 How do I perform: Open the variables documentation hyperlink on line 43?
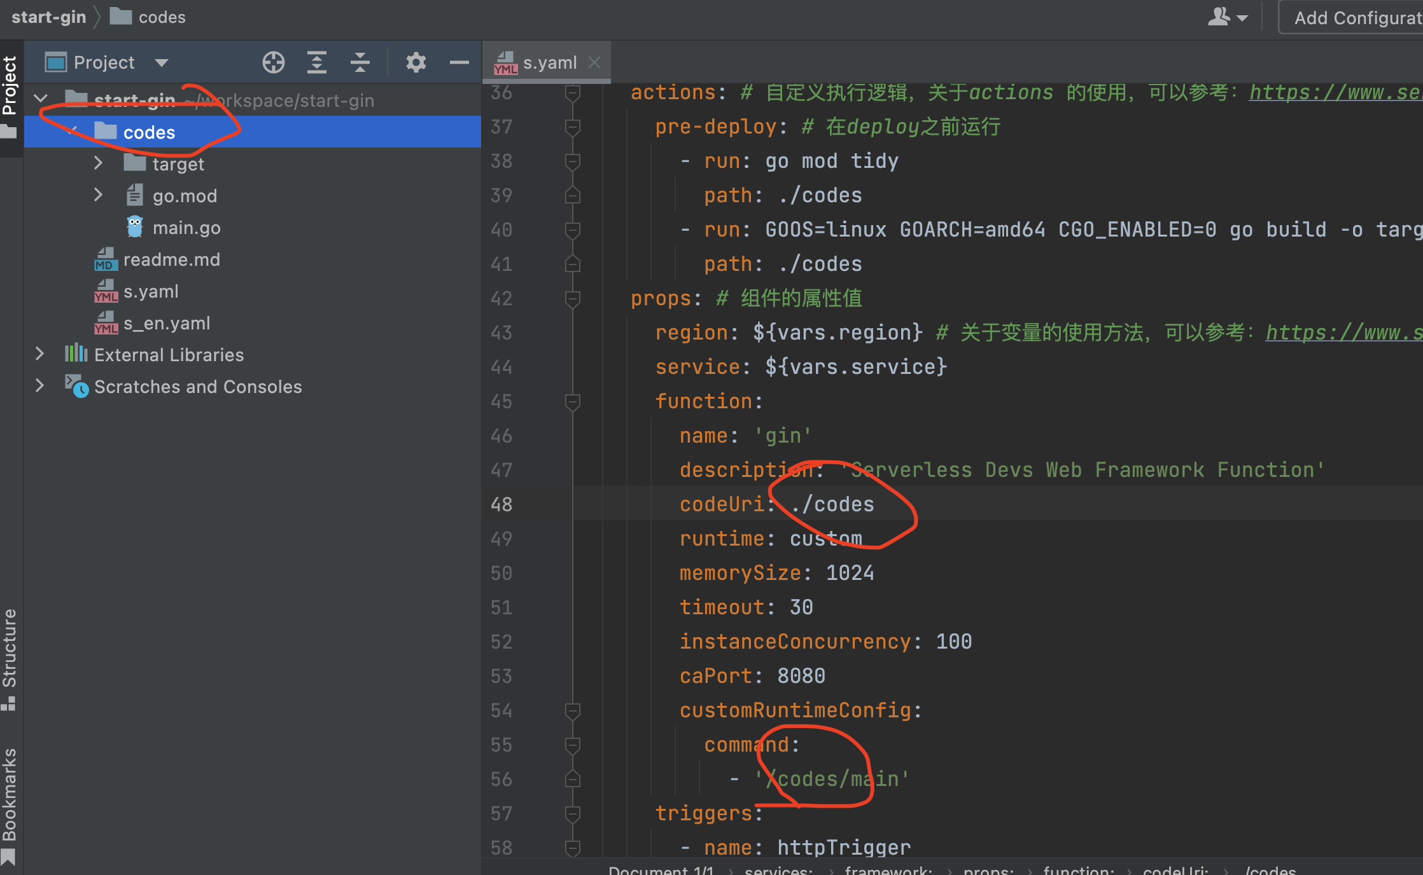tap(1343, 333)
